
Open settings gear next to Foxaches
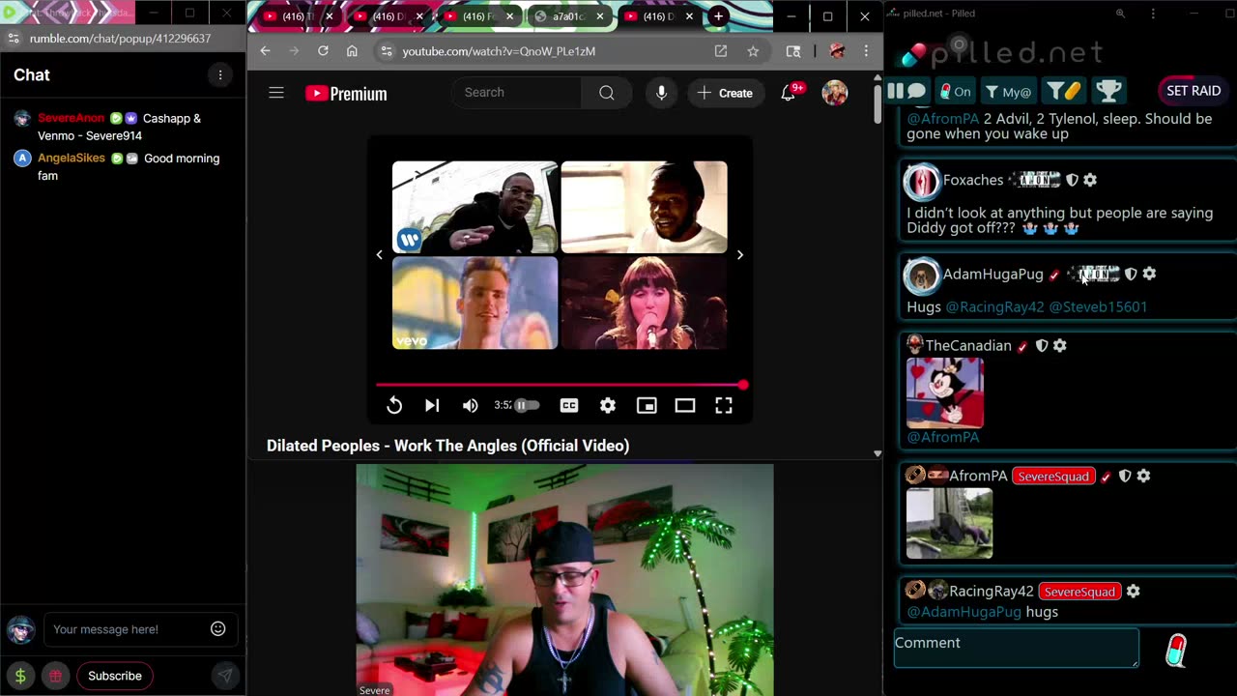coord(1090,180)
